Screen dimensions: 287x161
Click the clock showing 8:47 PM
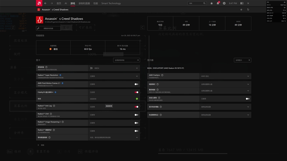pos(233,3)
